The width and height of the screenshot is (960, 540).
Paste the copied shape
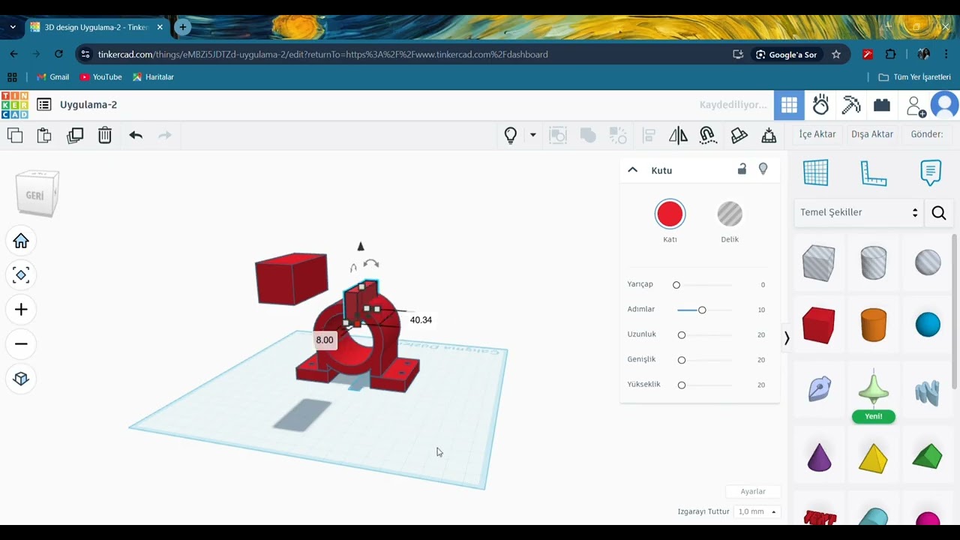[x=44, y=135]
